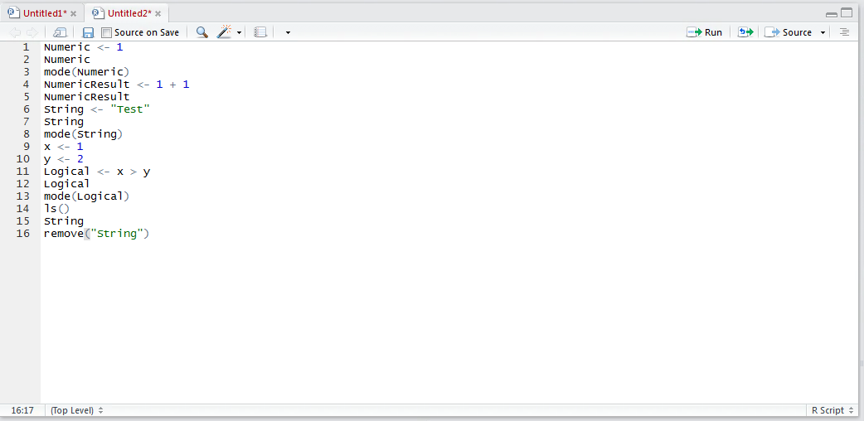Open Find/Replace with the magnifier icon
Screen dimensions: 864x421
[x=202, y=32]
